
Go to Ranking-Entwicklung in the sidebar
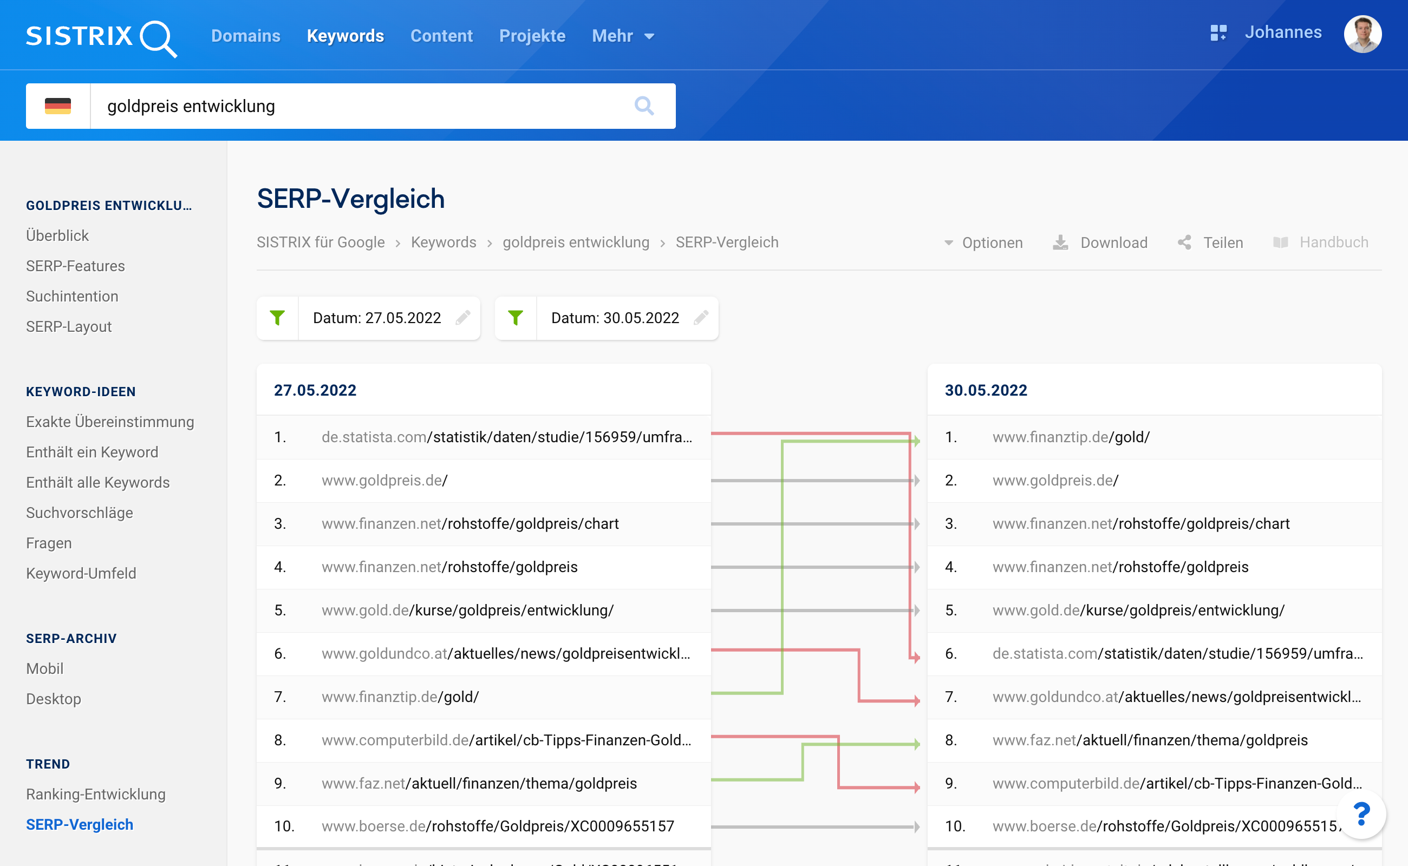point(96,794)
